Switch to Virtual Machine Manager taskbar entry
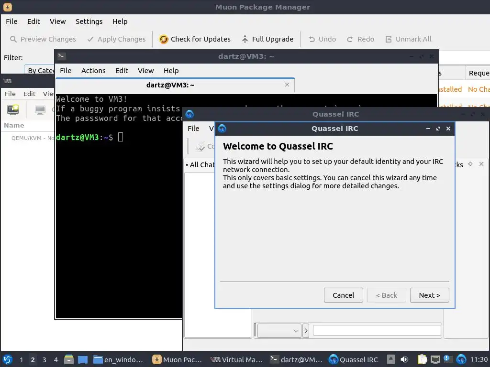The height and width of the screenshot is (367, 490). pyautogui.click(x=236, y=359)
